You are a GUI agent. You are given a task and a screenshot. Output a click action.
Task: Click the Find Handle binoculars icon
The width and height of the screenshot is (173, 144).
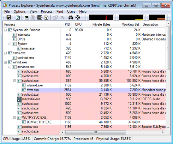(x=71, y=18)
